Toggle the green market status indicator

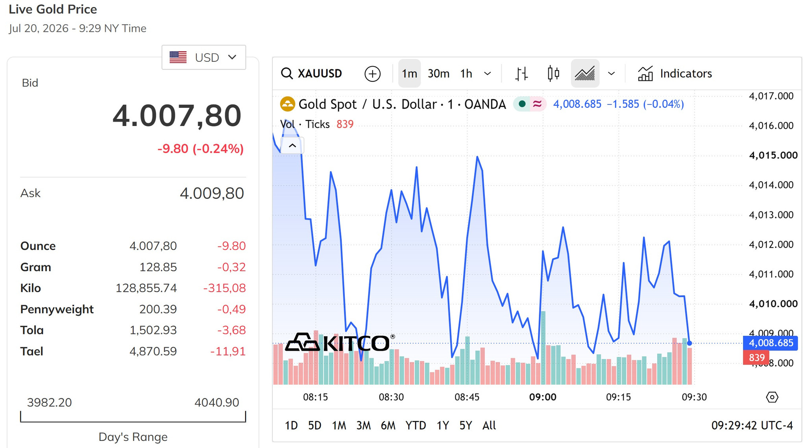click(x=522, y=104)
